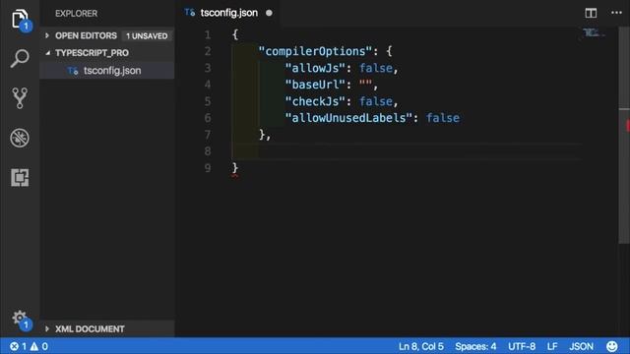
Task: Click the editor minimap preview
Action: coord(594,32)
